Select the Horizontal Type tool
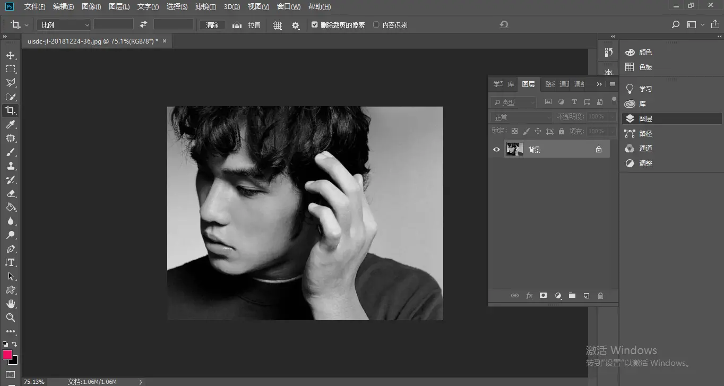Screen dimensions: 724x386 [11, 262]
